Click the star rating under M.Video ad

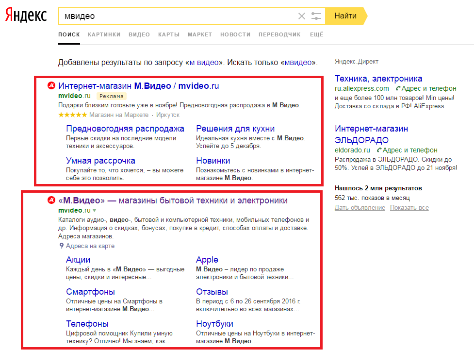coord(72,115)
